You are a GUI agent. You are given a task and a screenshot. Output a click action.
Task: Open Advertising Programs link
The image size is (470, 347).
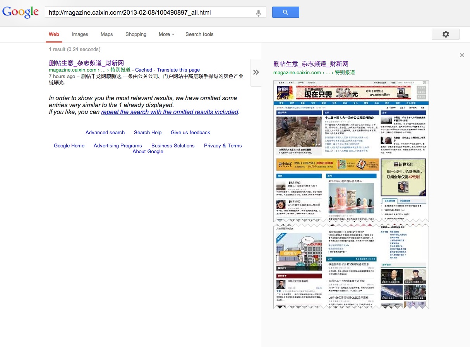click(x=118, y=145)
